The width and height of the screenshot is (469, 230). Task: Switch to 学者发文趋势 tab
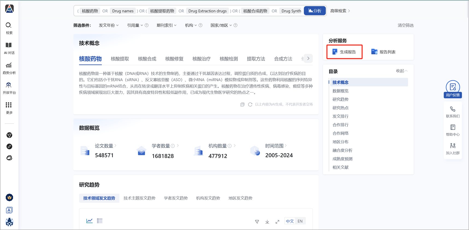[x=176, y=198]
